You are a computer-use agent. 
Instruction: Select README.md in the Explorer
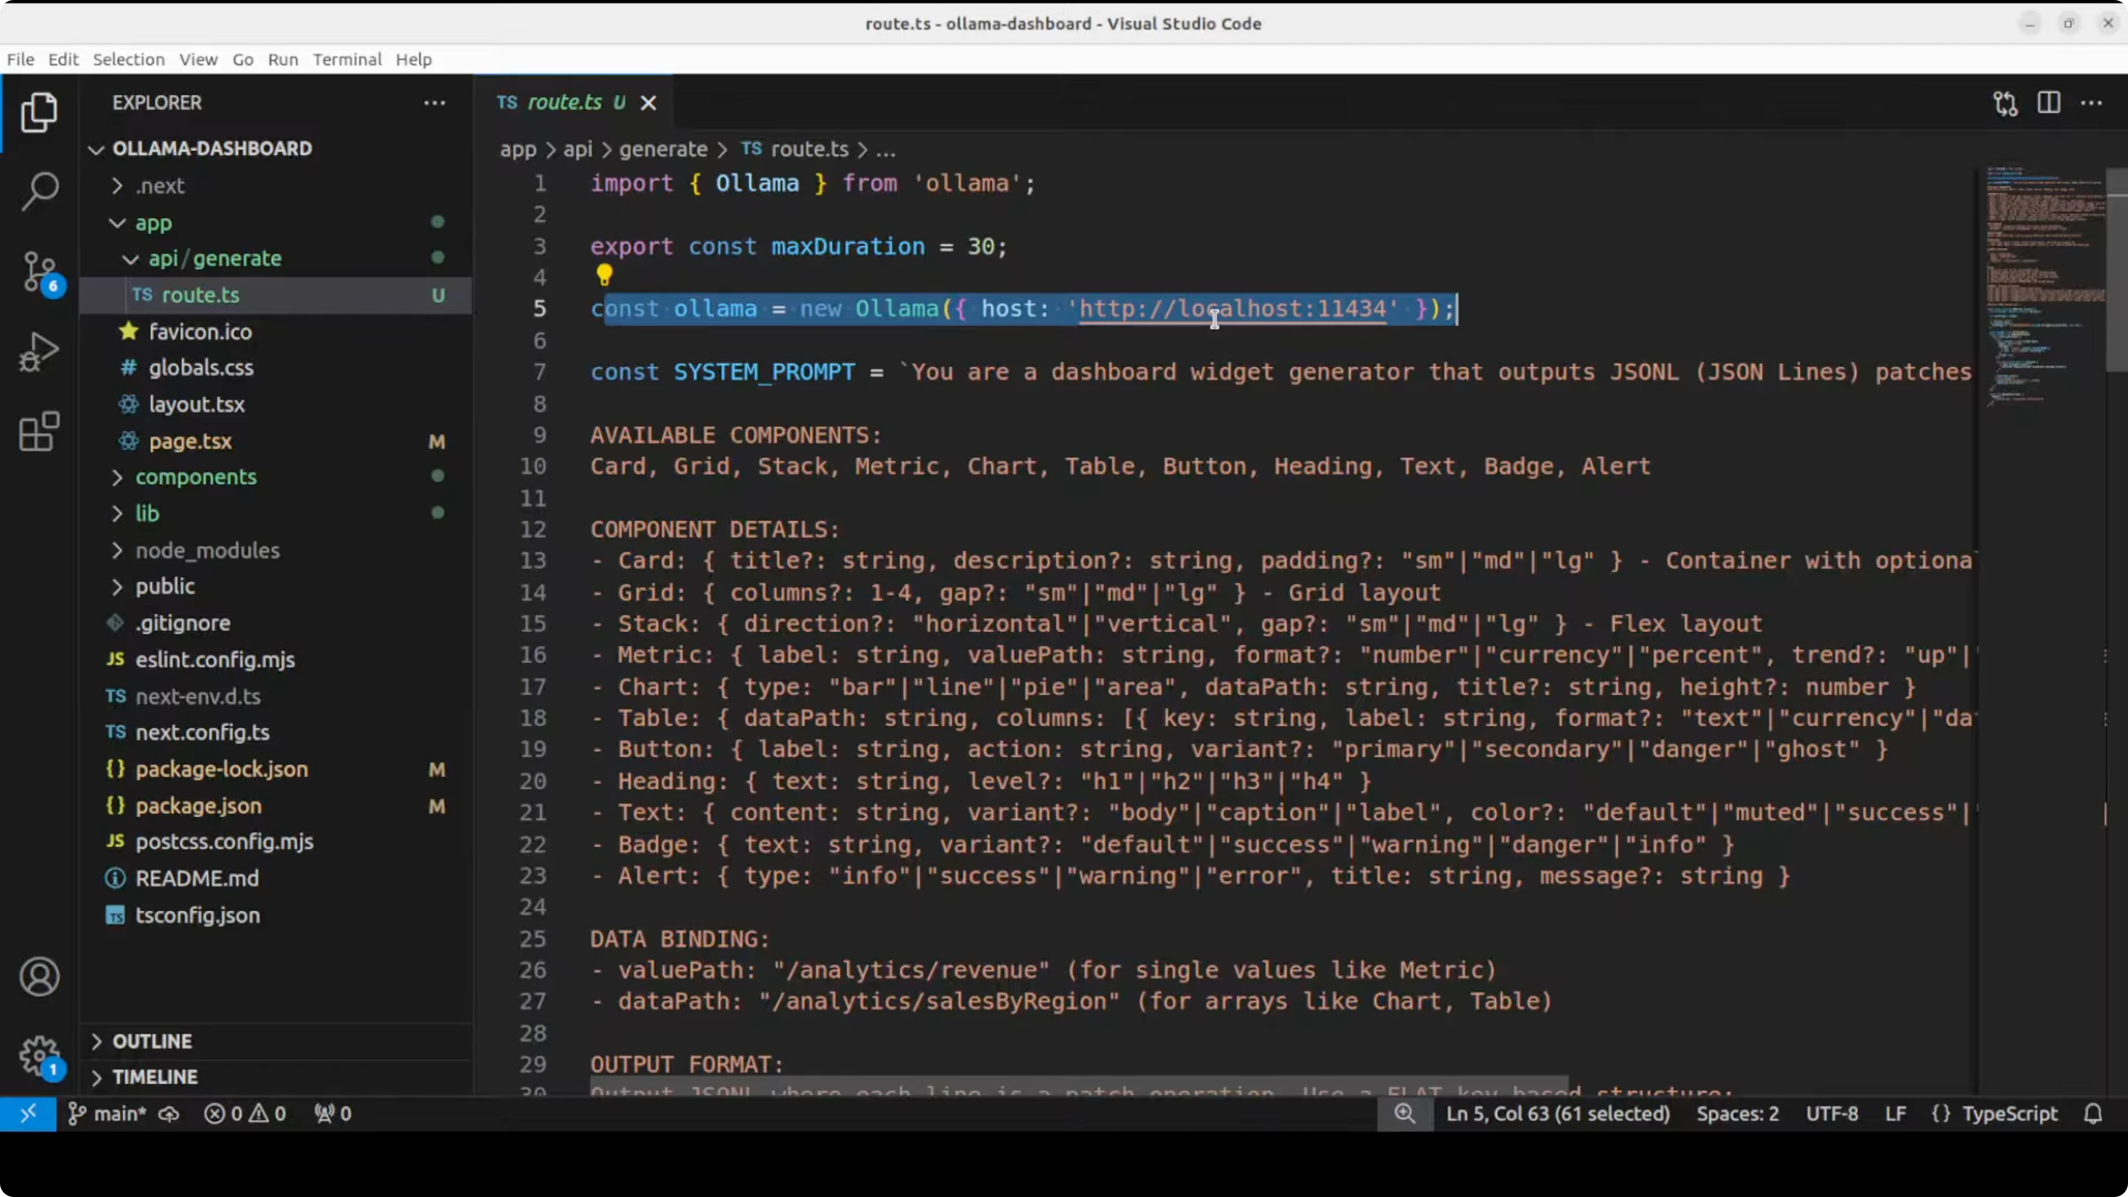point(197,878)
